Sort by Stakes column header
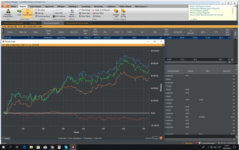Screen dimensions: 239x150 click(10, 32)
